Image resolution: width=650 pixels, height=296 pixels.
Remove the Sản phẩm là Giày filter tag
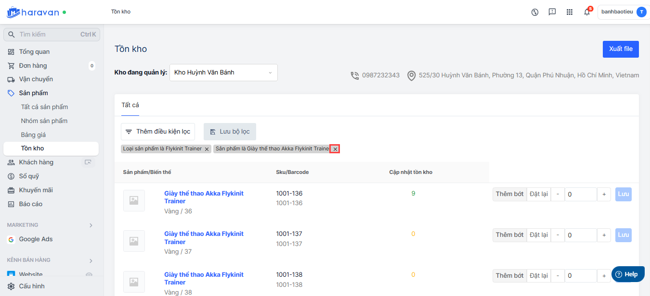335,149
